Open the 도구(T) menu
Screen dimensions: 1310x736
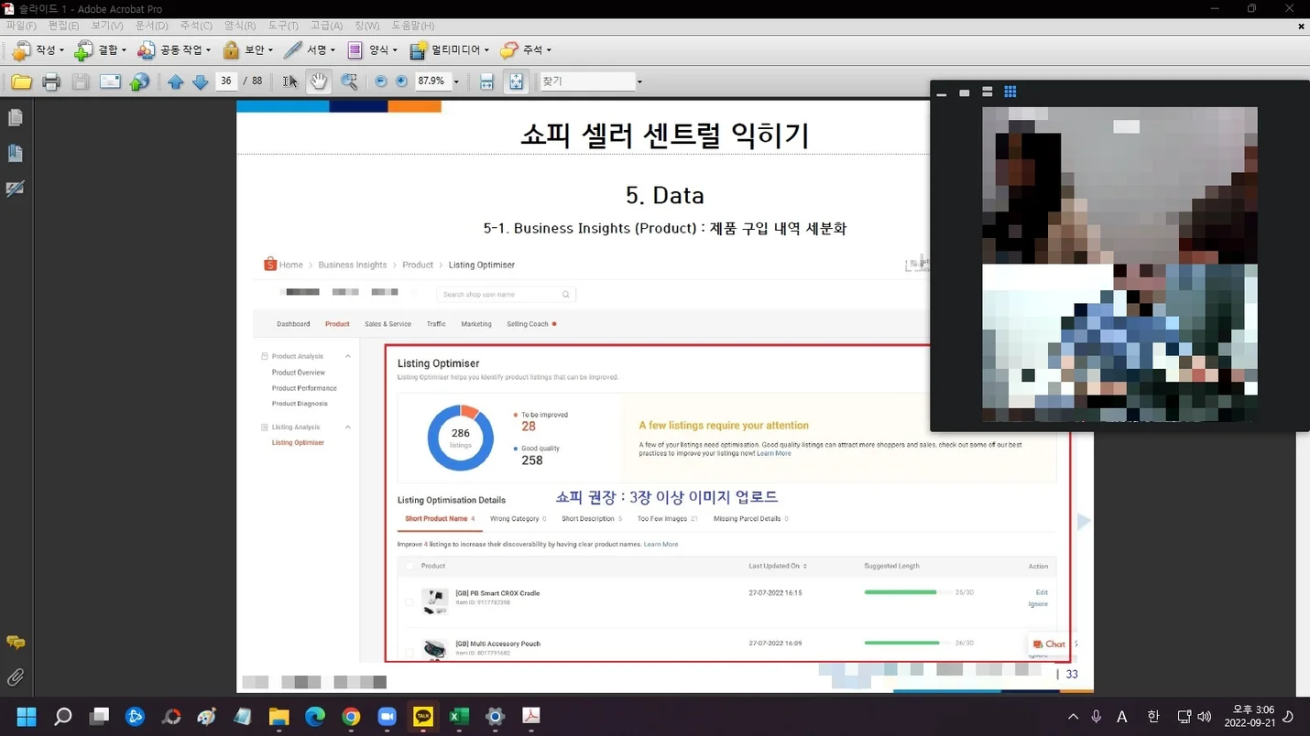[x=283, y=26]
